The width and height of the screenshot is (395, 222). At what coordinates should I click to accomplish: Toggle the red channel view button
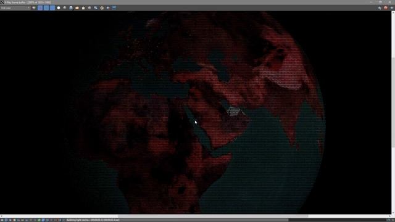[40, 8]
